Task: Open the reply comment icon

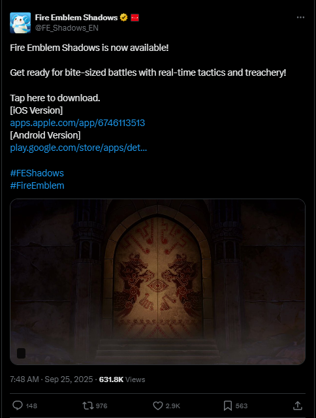Action: click(18, 406)
